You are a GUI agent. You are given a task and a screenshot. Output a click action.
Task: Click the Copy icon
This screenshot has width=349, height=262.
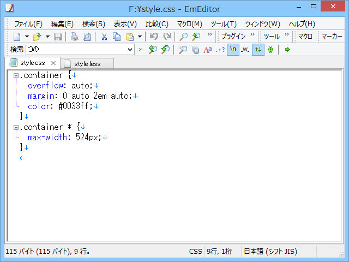(117, 37)
